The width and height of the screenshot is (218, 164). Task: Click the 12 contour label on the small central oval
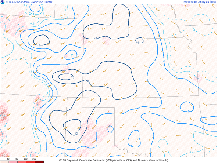click(x=72, y=77)
